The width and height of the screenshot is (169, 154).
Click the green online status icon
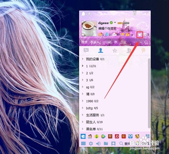tap(111, 23)
